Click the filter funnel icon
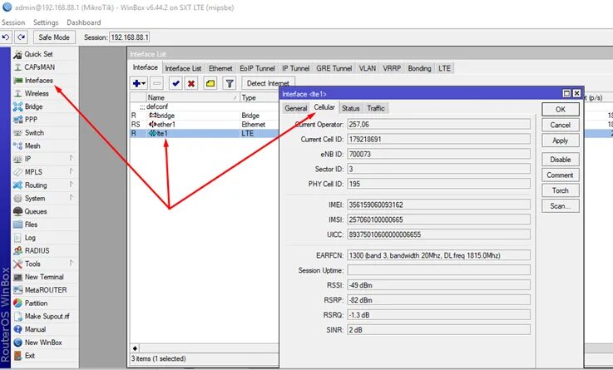 pos(230,83)
